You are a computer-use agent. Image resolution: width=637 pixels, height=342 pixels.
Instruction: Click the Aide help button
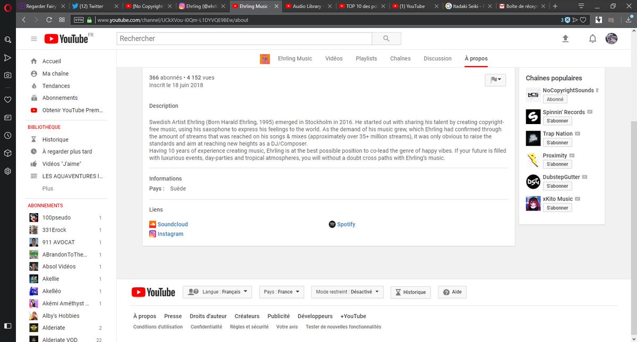(452, 292)
